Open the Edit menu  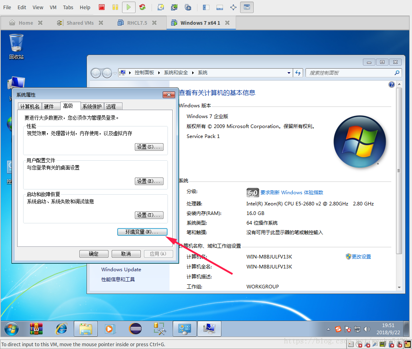22,7
